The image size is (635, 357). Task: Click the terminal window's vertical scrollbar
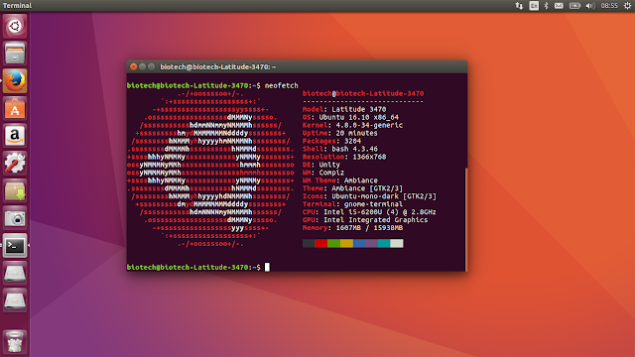(466, 219)
